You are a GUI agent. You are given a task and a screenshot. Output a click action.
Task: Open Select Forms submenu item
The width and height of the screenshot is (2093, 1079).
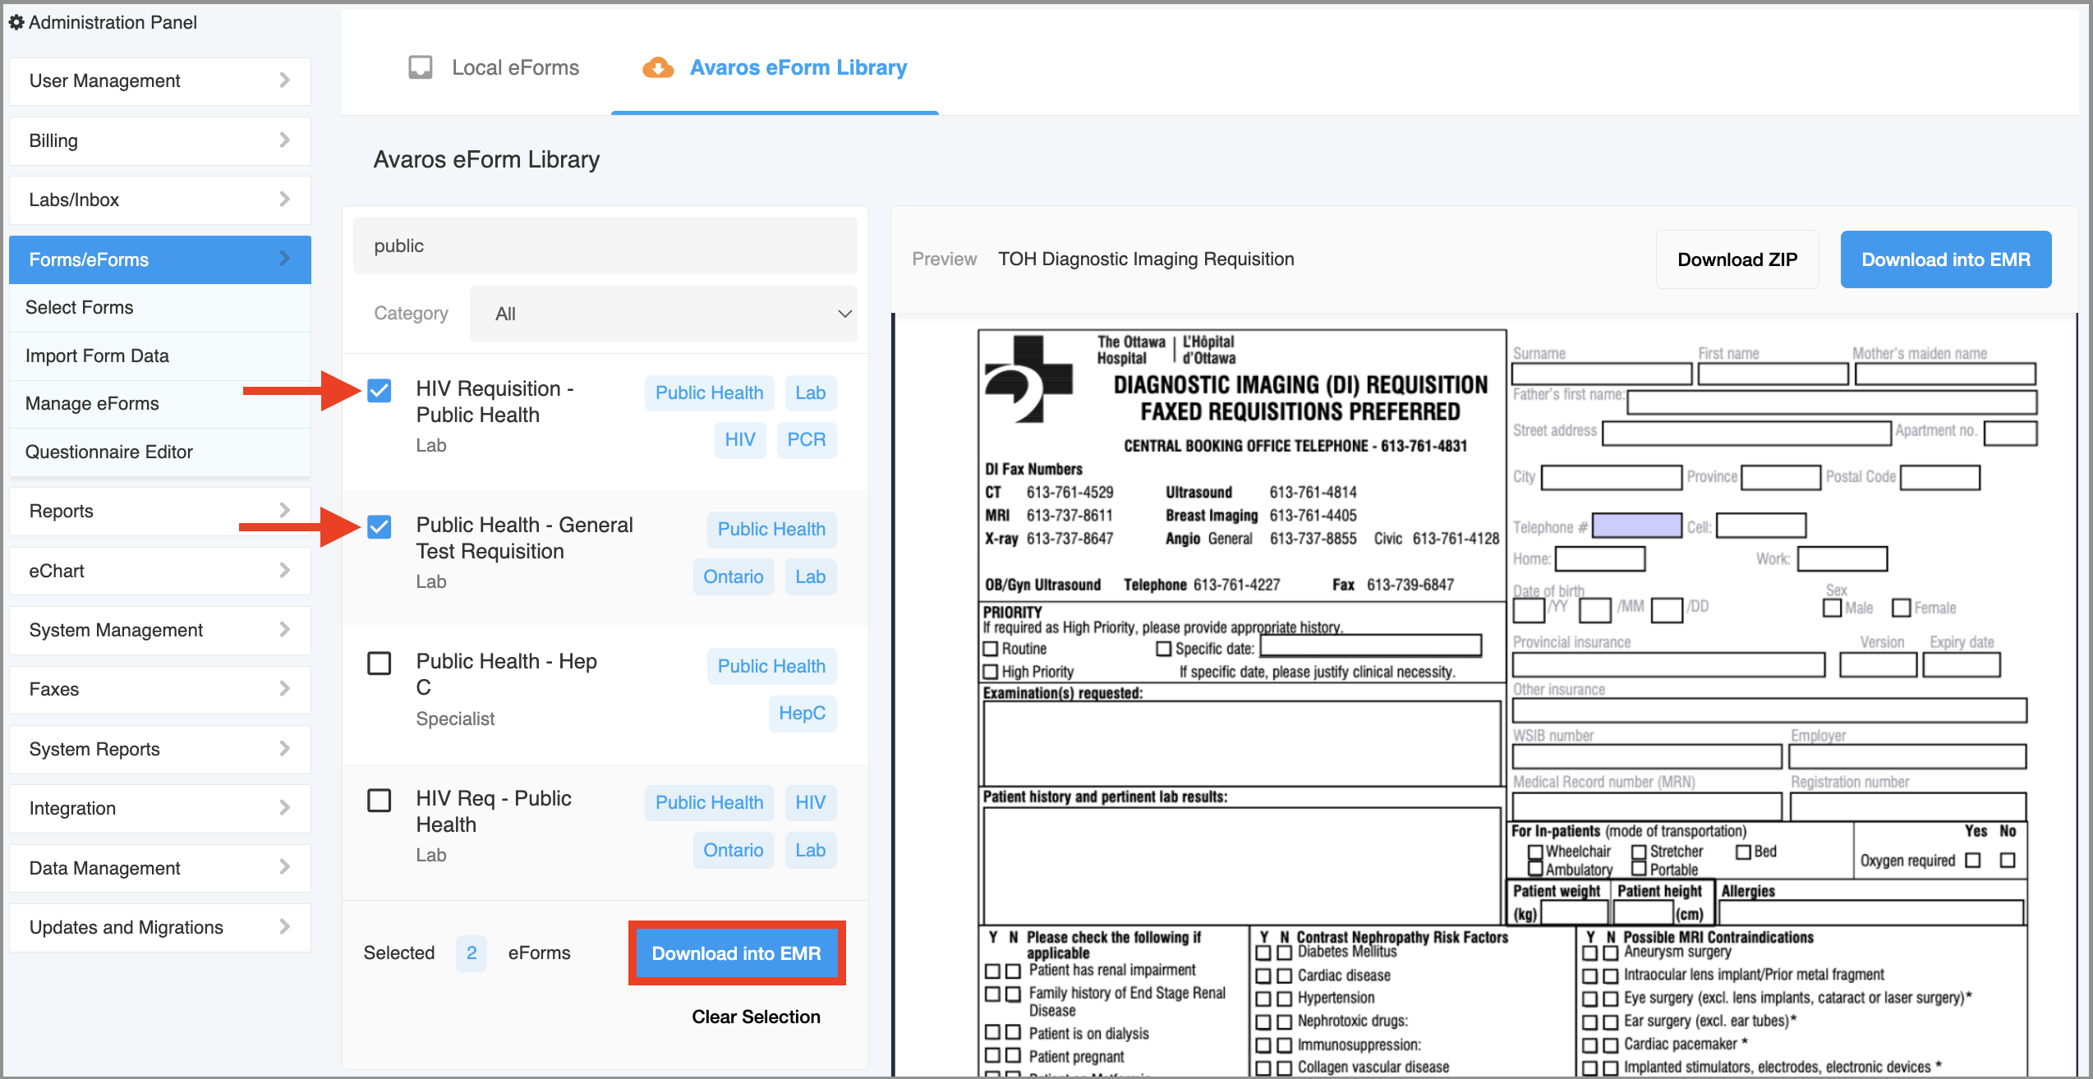pos(160,307)
